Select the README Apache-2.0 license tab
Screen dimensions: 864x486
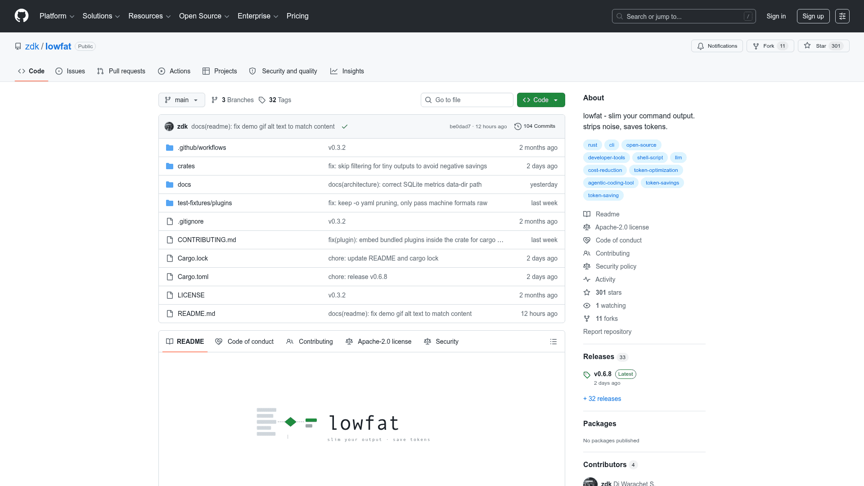378,342
